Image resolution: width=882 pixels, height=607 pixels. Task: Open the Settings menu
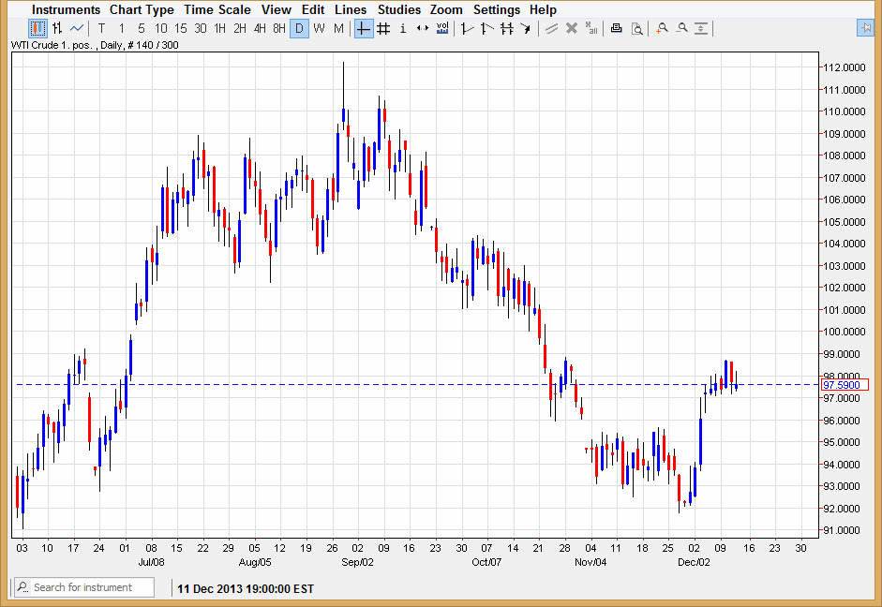pyautogui.click(x=496, y=9)
